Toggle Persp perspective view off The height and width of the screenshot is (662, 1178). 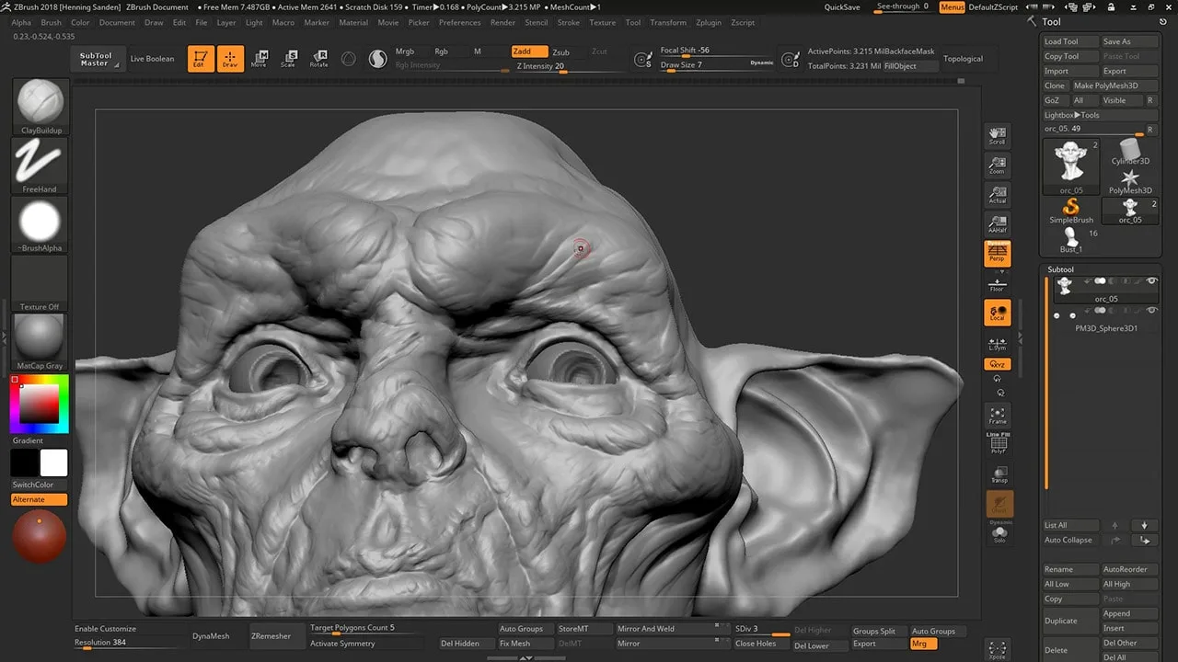pos(998,253)
